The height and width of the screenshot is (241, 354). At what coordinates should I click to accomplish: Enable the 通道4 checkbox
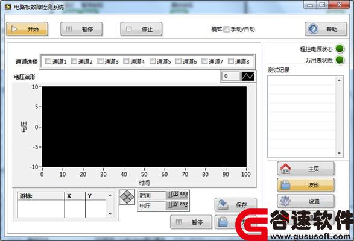pos(126,61)
